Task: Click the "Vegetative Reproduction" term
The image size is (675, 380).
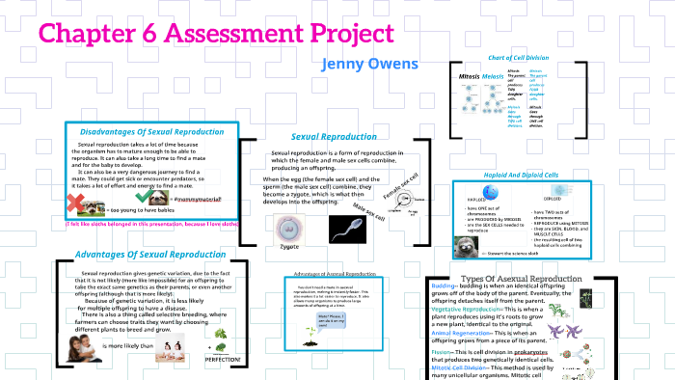Action: click(466, 310)
